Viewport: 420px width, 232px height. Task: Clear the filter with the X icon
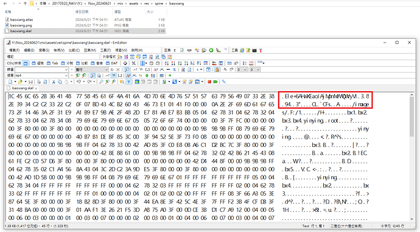(x=118, y=69)
